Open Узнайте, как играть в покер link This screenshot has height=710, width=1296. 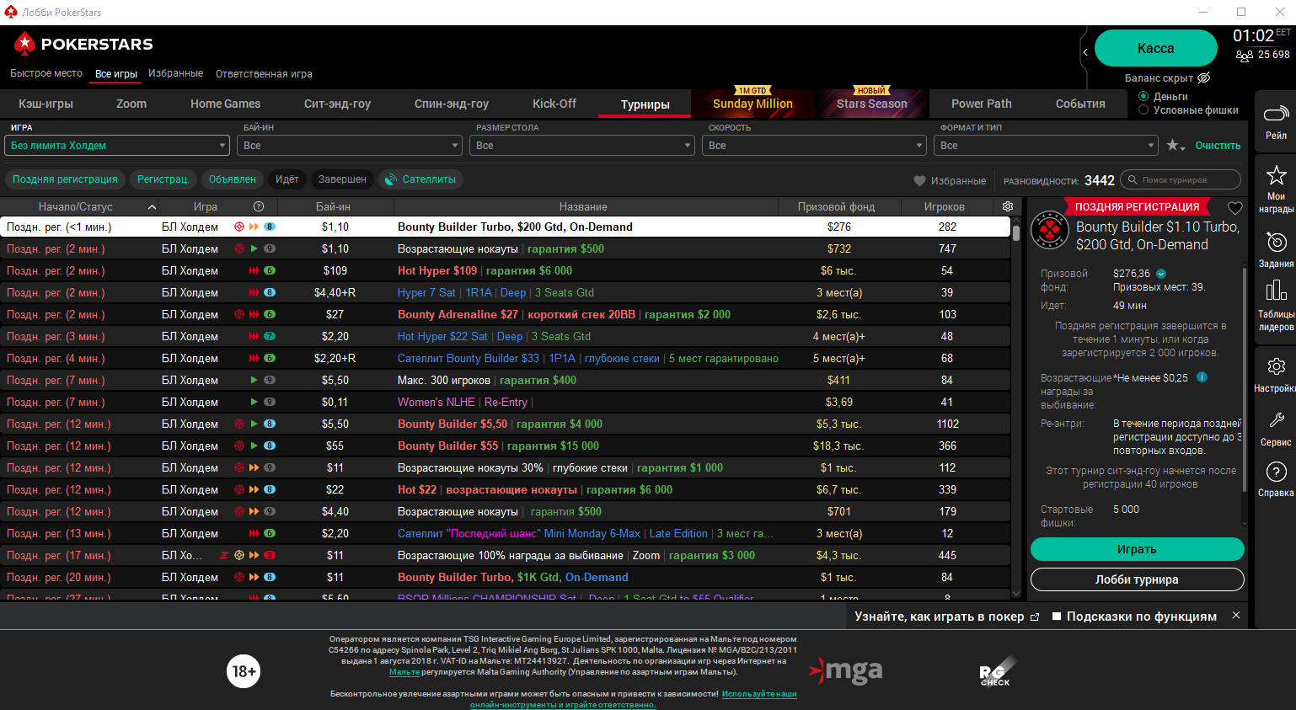pyautogui.click(x=946, y=617)
